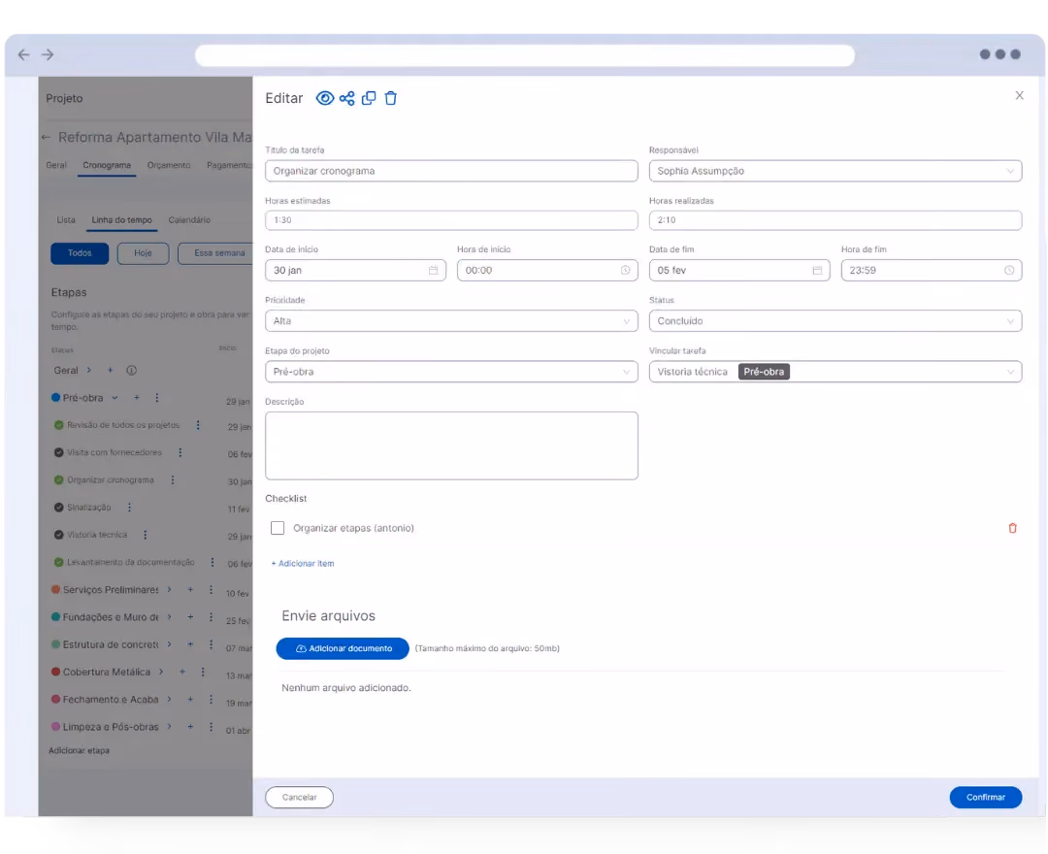1048x854 pixels.
Task: Click the Adicionar documento button
Action: click(343, 648)
